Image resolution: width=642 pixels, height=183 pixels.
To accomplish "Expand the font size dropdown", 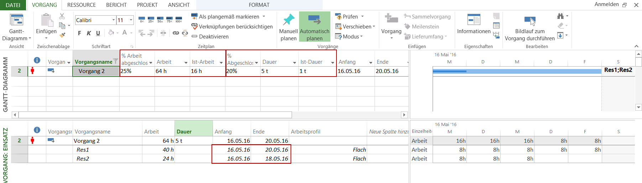I will tap(131, 20).
